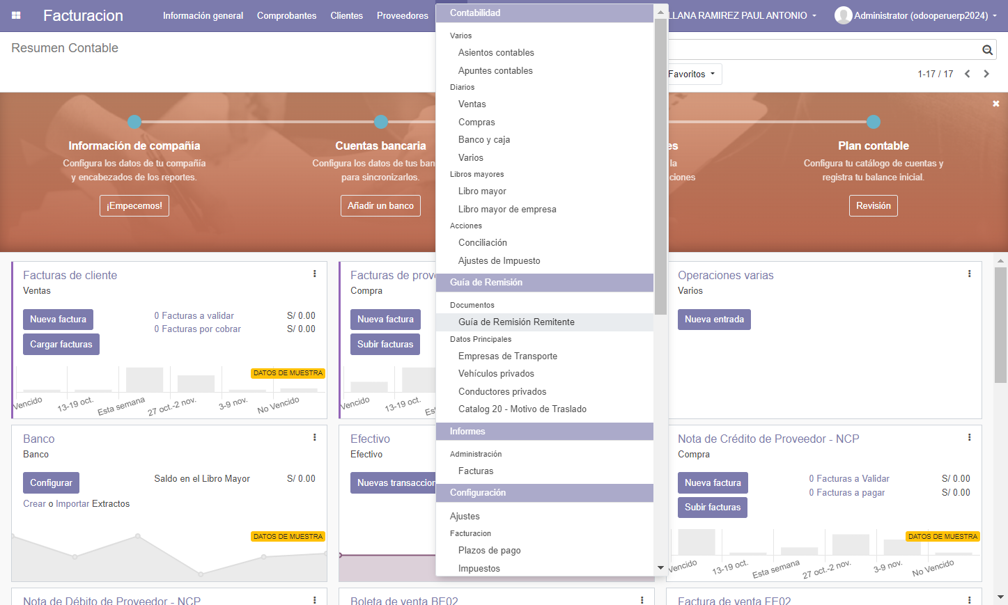The image size is (1008, 605).
Task: Click the ¡Empecemos! button
Action: tap(134, 205)
